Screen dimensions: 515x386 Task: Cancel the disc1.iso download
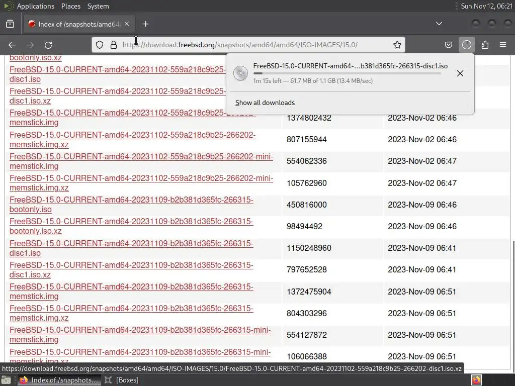point(460,73)
